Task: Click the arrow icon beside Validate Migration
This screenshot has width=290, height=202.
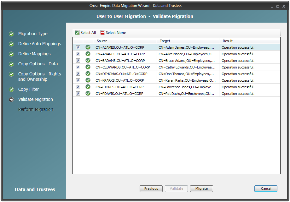Action: [11, 100]
